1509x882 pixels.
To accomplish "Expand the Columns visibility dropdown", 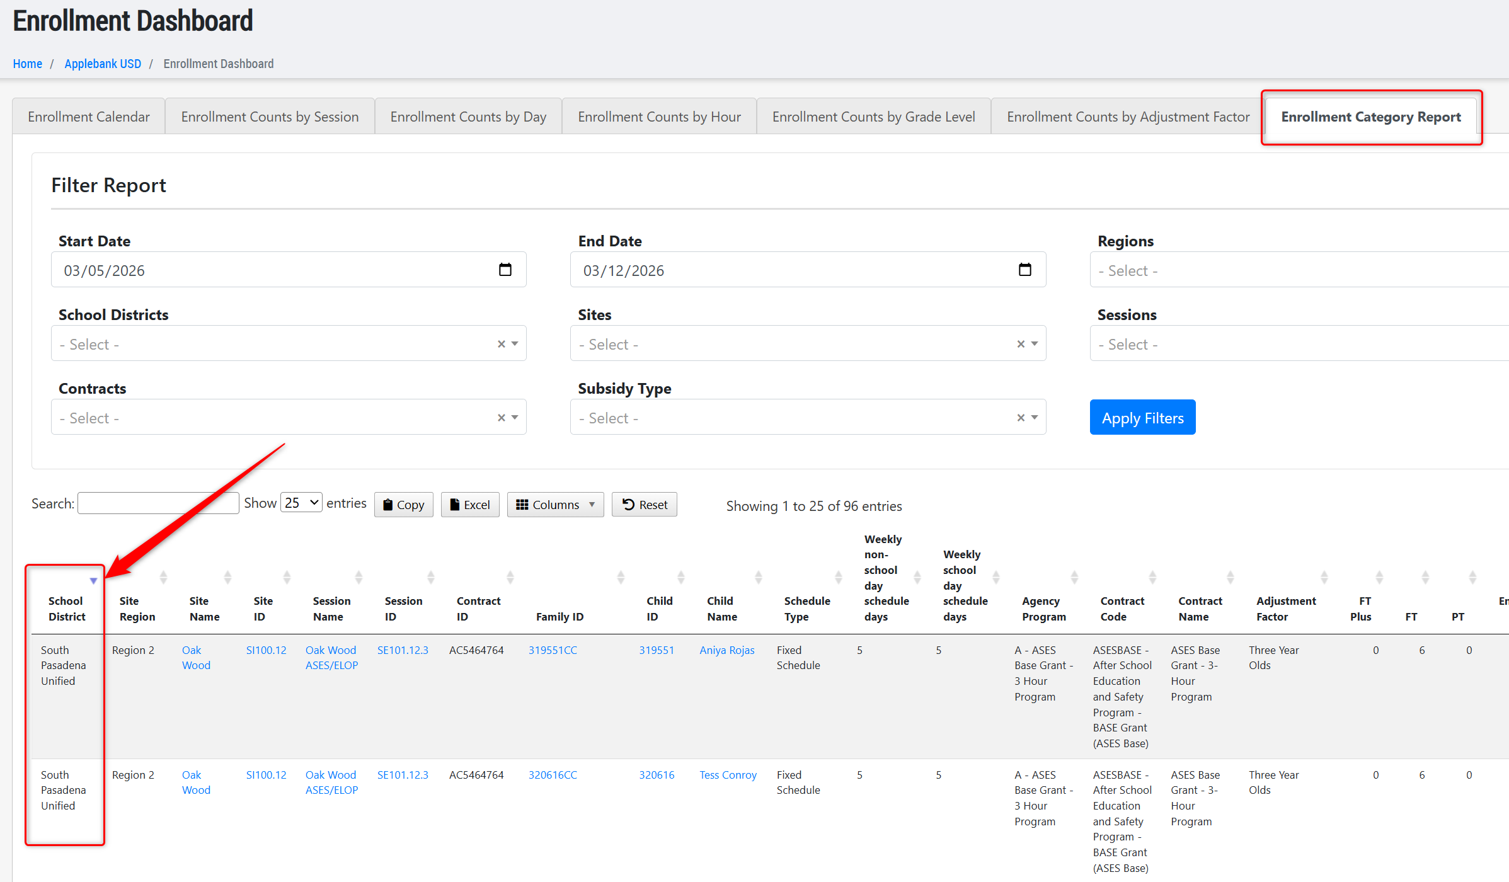I will [x=555, y=505].
